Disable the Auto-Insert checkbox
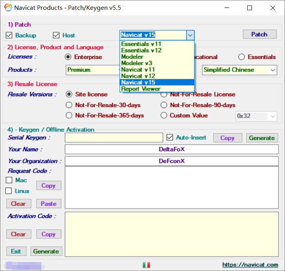 170,137
